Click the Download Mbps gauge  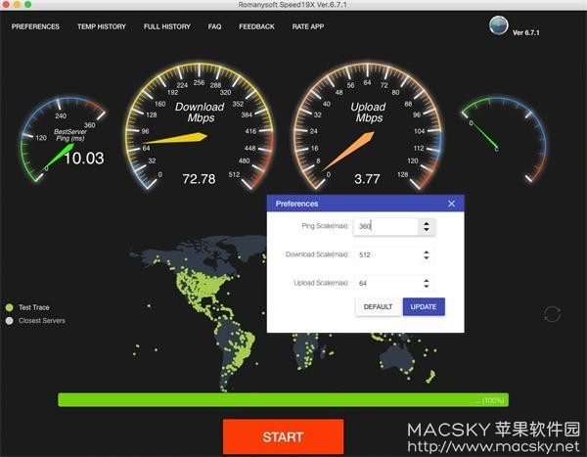click(200, 127)
